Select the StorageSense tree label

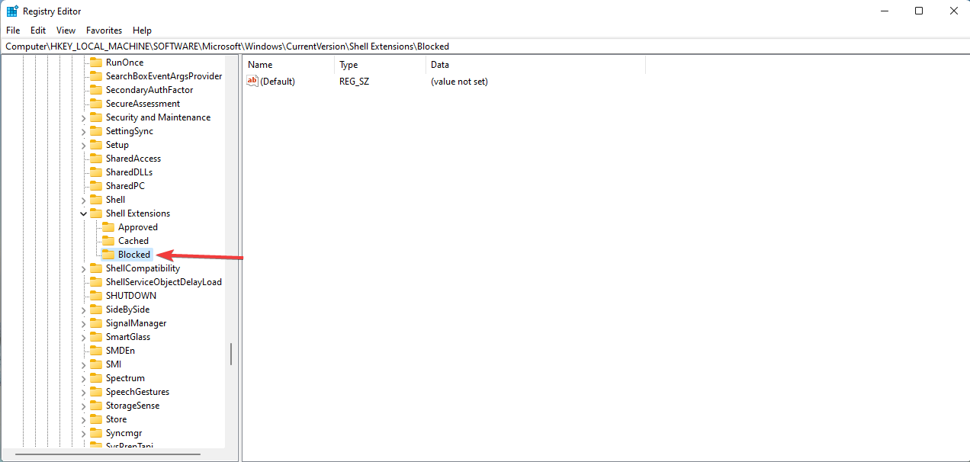pyautogui.click(x=133, y=406)
